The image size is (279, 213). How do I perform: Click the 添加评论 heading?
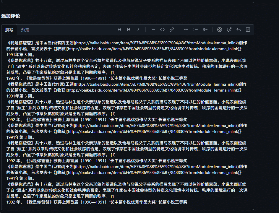tap(11, 16)
